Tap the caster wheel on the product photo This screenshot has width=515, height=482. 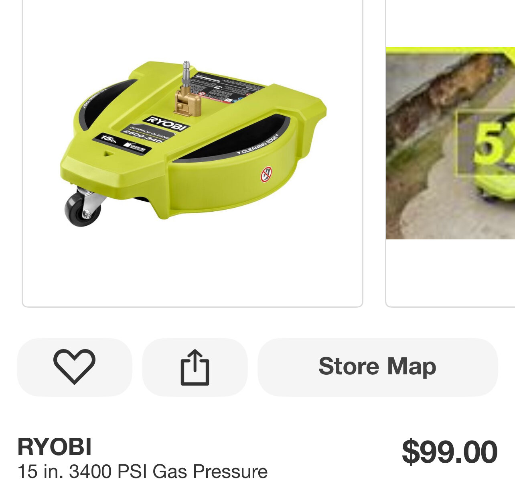pyautogui.click(x=83, y=209)
